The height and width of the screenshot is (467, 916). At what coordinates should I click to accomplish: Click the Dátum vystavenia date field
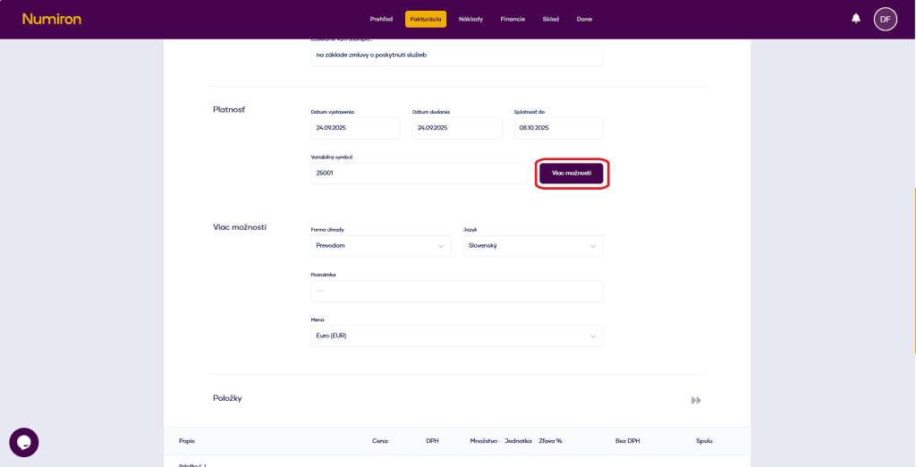click(x=355, y=128)
